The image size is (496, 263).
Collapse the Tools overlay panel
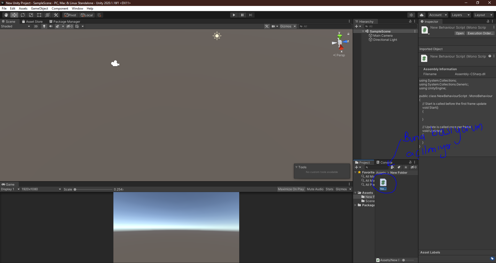tap(297, 167)
